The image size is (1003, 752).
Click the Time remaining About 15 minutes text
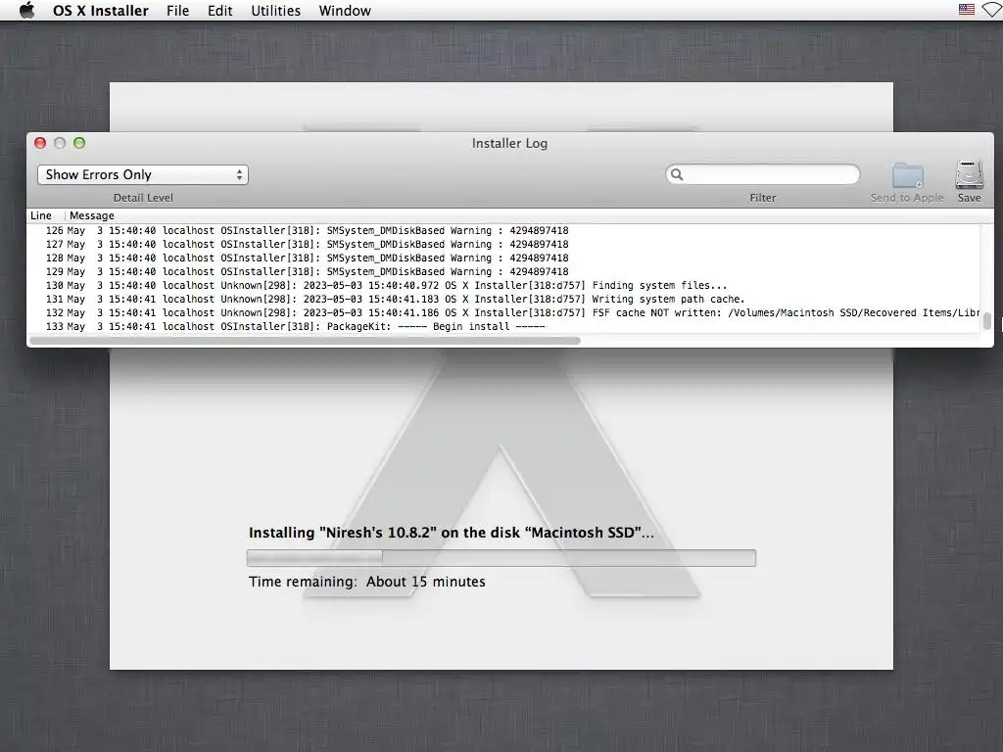[367, 582]
